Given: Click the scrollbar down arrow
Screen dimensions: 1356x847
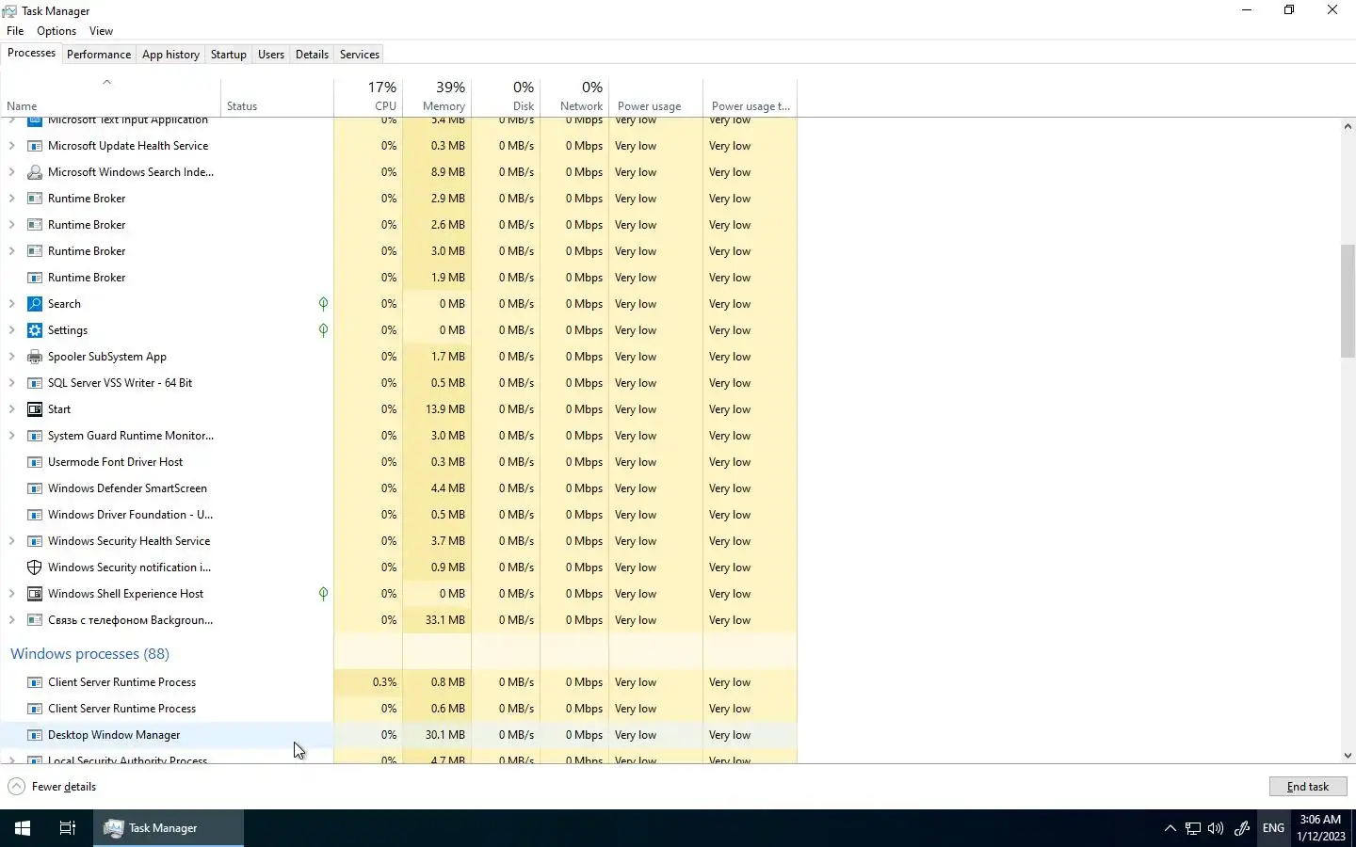Looking at the screenshot, I should pyautogui.click(x=1348, y=755).
